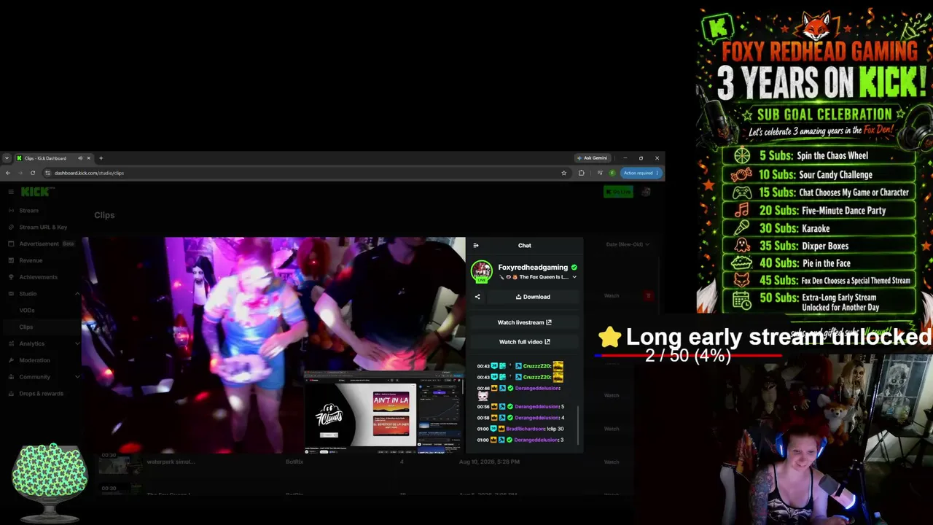Screen dimensions: 933x525
Task: Expand the Analytics sidebar section
Action: pos(77,343)
